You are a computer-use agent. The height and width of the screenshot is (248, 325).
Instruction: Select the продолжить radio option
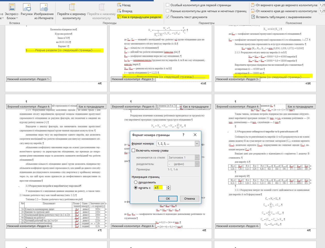point(136,182)
